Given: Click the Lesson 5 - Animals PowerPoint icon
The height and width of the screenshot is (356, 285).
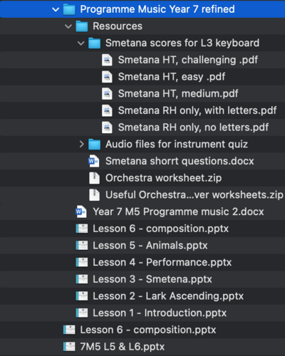Looking at the screenshot, I should point(82,246).
